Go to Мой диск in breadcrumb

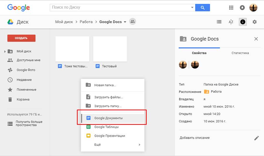64,22
